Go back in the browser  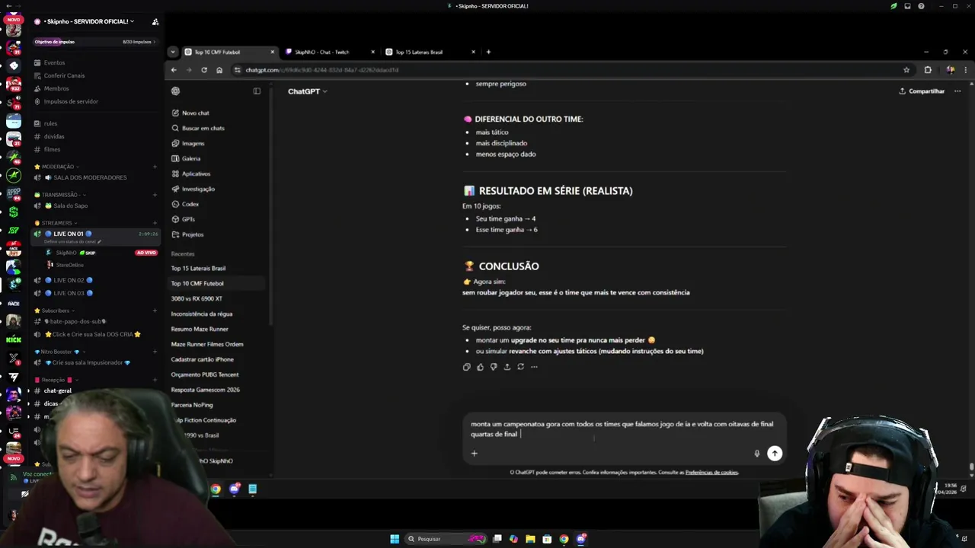click(174, 70)
